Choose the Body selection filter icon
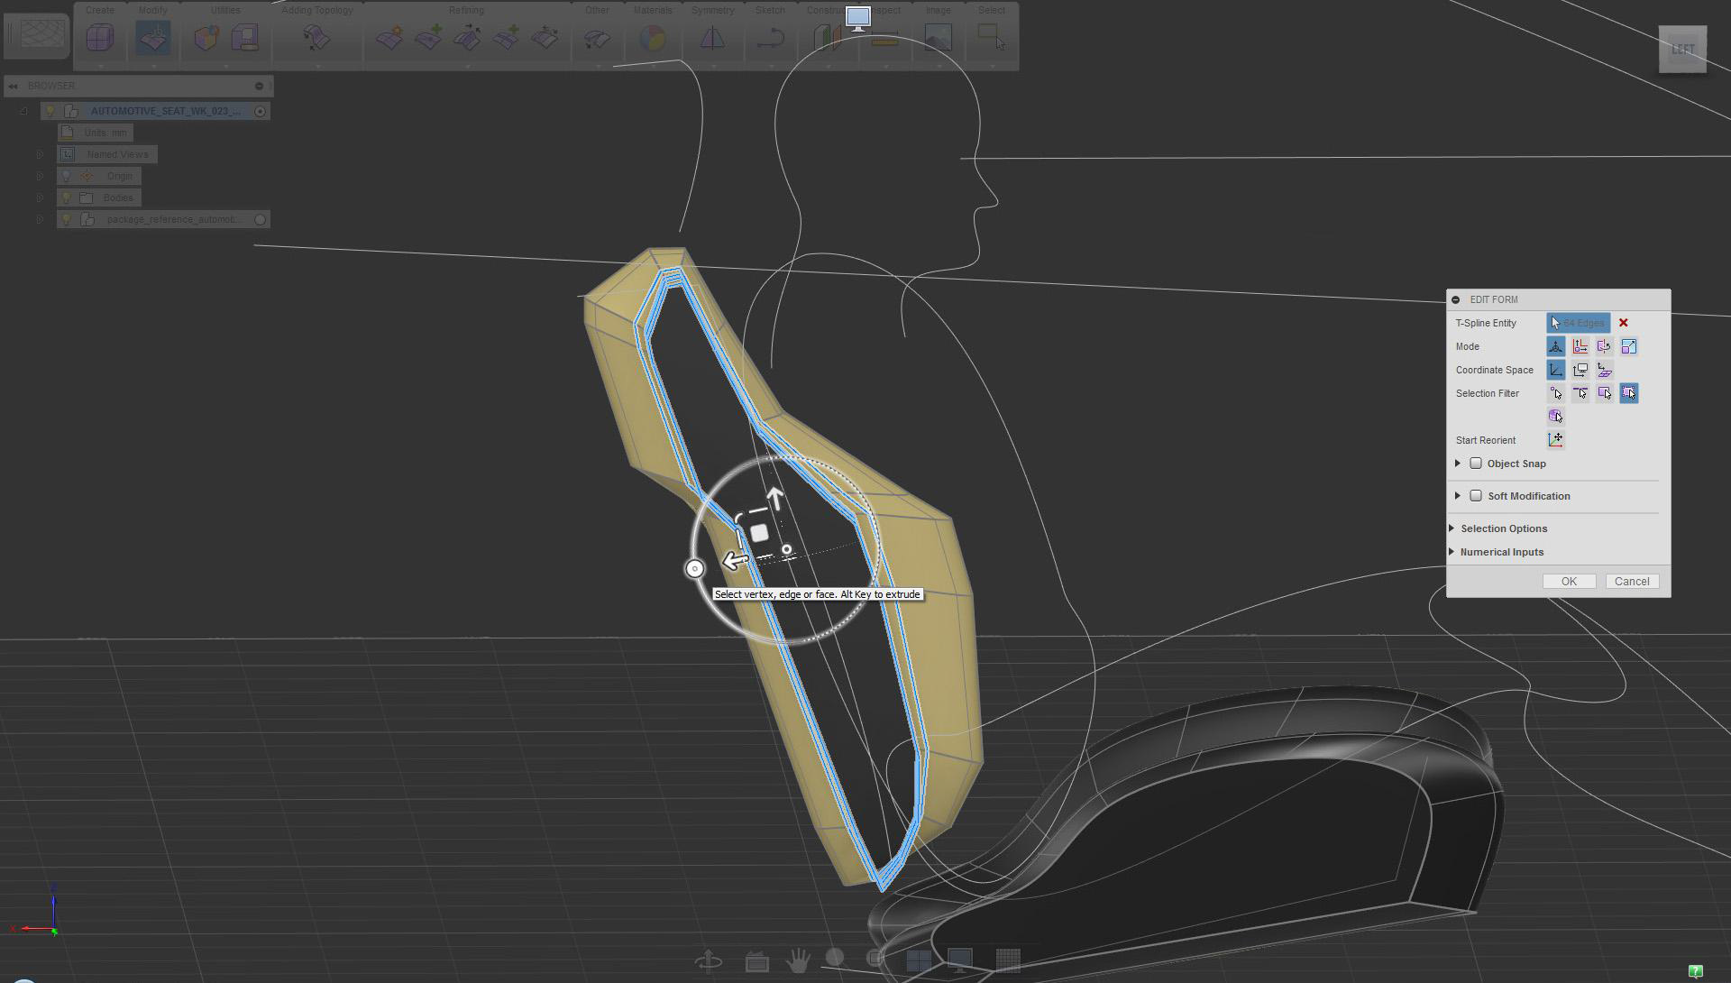 [1556, 417]
